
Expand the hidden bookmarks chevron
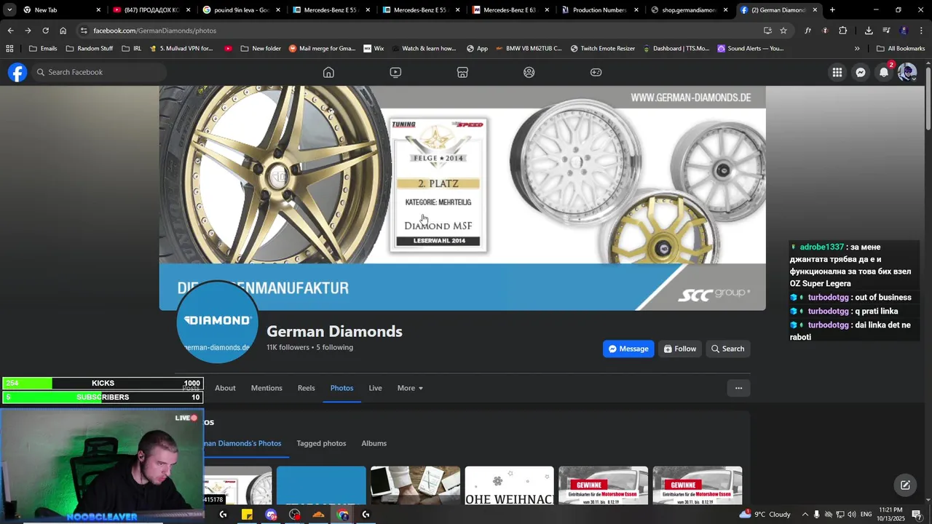pyautogui.click(x=857, y=49)
